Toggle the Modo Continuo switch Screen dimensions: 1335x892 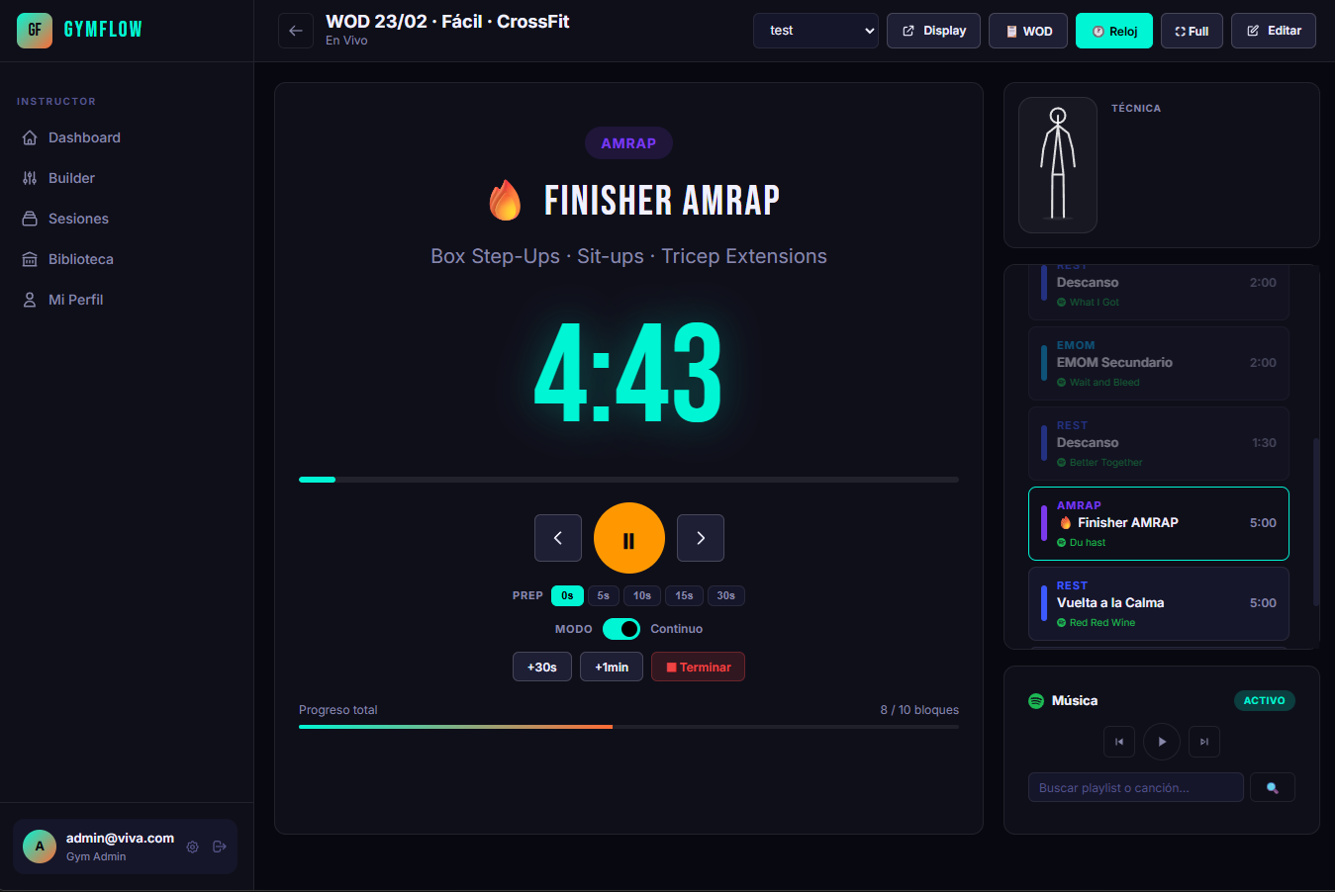coord(621,629)
